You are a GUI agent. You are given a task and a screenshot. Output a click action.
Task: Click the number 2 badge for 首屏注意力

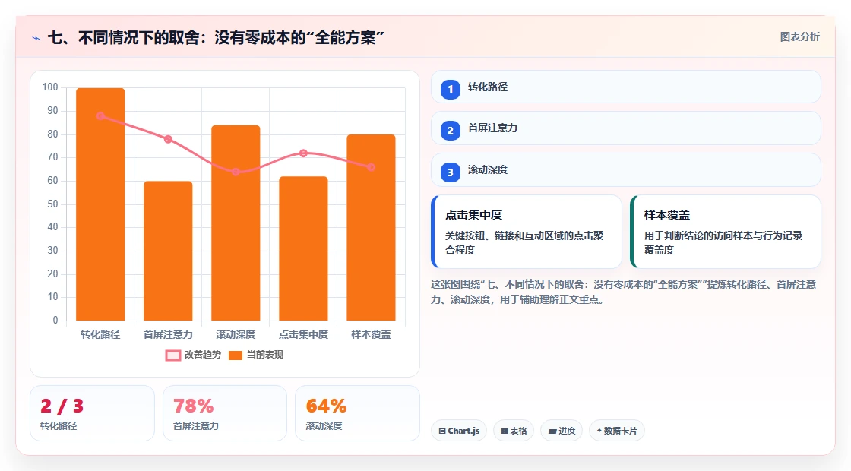[x=450, y=130]
